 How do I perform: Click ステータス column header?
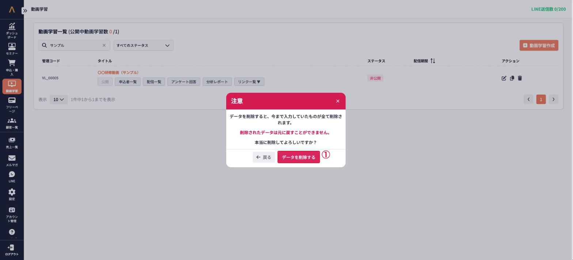click(376, 61)
